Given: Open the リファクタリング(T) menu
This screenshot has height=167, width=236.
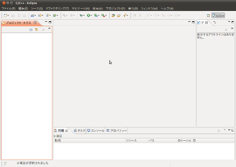Looking at the screenshot, I should click(x=57, y=9).
